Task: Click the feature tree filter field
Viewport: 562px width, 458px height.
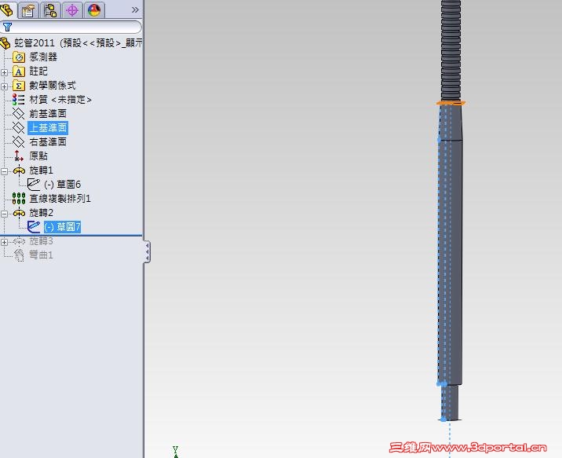Action: (x=71, y=27)
